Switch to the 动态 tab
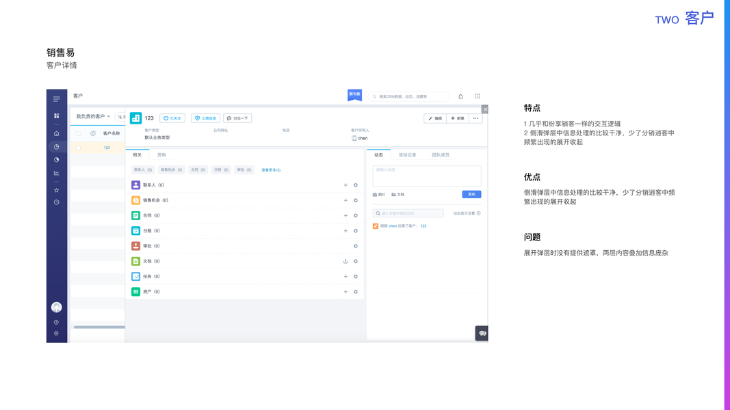This screenshot has width=730, height=410. coord(378,155)
